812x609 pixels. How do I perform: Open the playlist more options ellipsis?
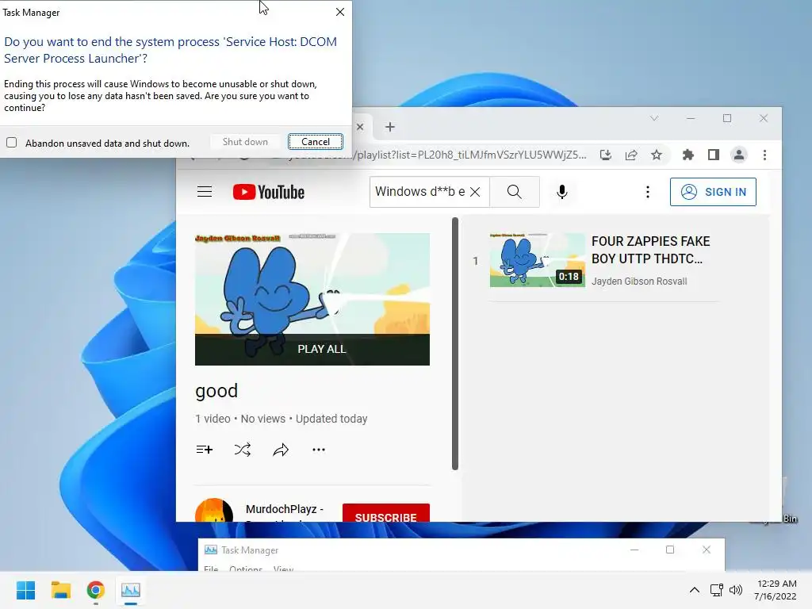(x=319, y=450)
